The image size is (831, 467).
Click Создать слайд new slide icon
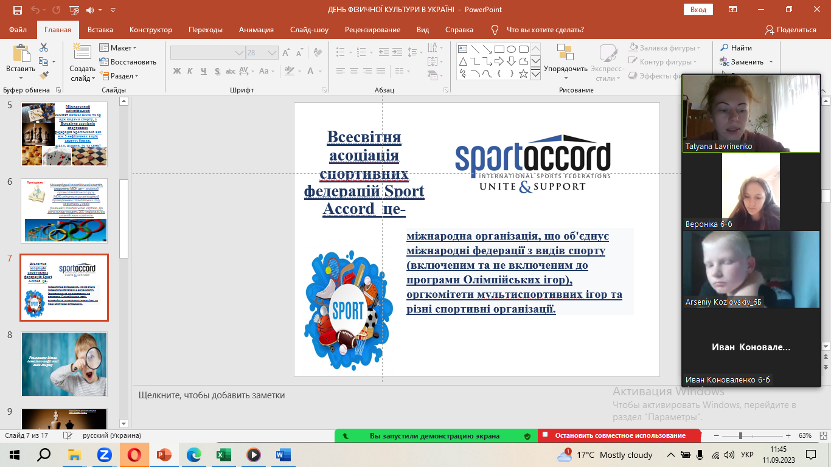click(82, 52)
